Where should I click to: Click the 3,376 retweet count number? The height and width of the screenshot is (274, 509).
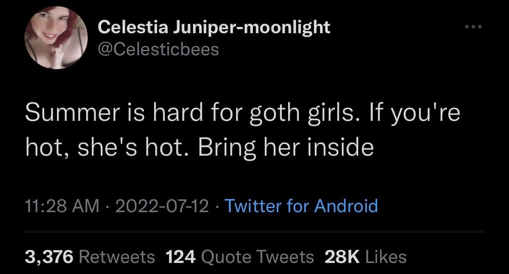pos(49,257)
